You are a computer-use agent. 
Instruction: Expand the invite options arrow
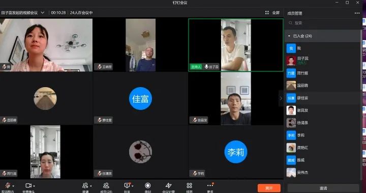point(91,186)
